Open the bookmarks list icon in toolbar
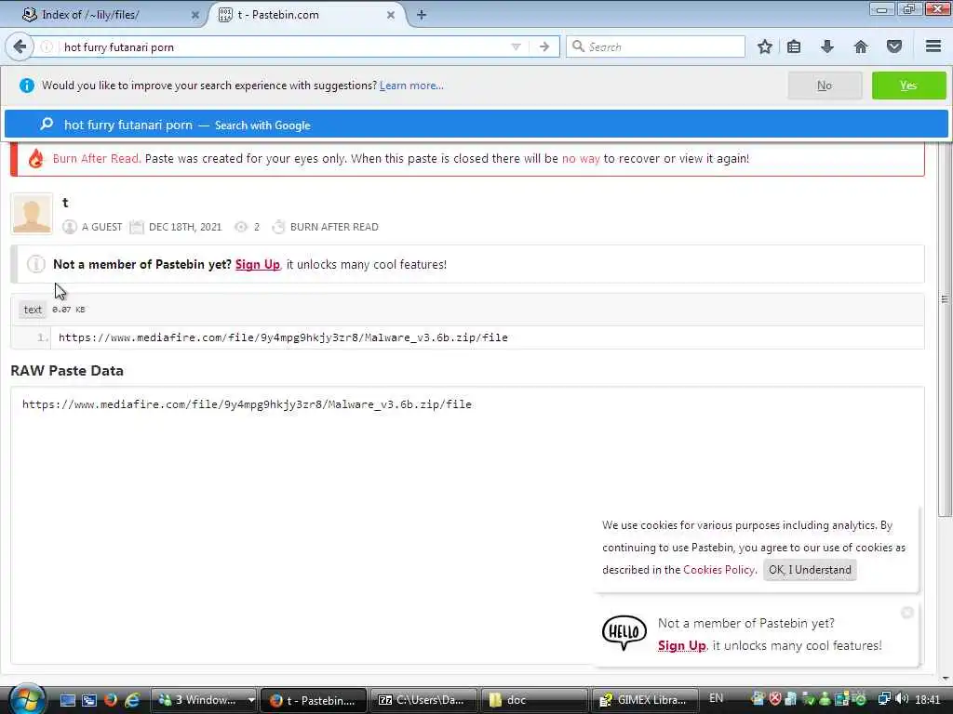The height and width of the screenshot is (714, 953). pos(794,46)
